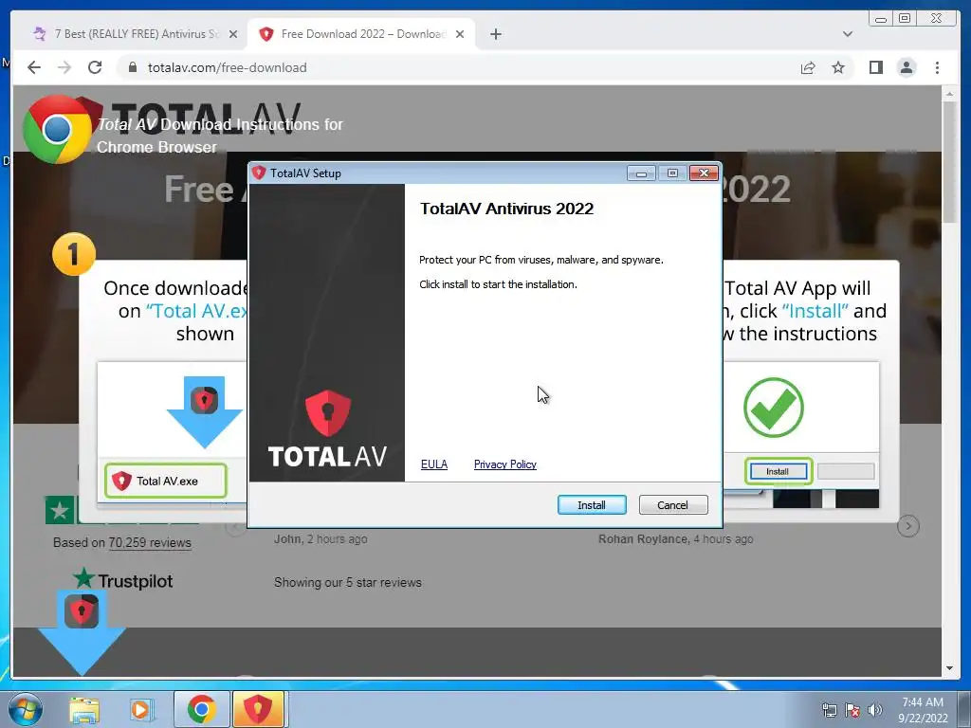The width and height of the screenshot is (971, 728).
Task: Minimize the TotalAV Setup dialog
Action: click(642, 173)
